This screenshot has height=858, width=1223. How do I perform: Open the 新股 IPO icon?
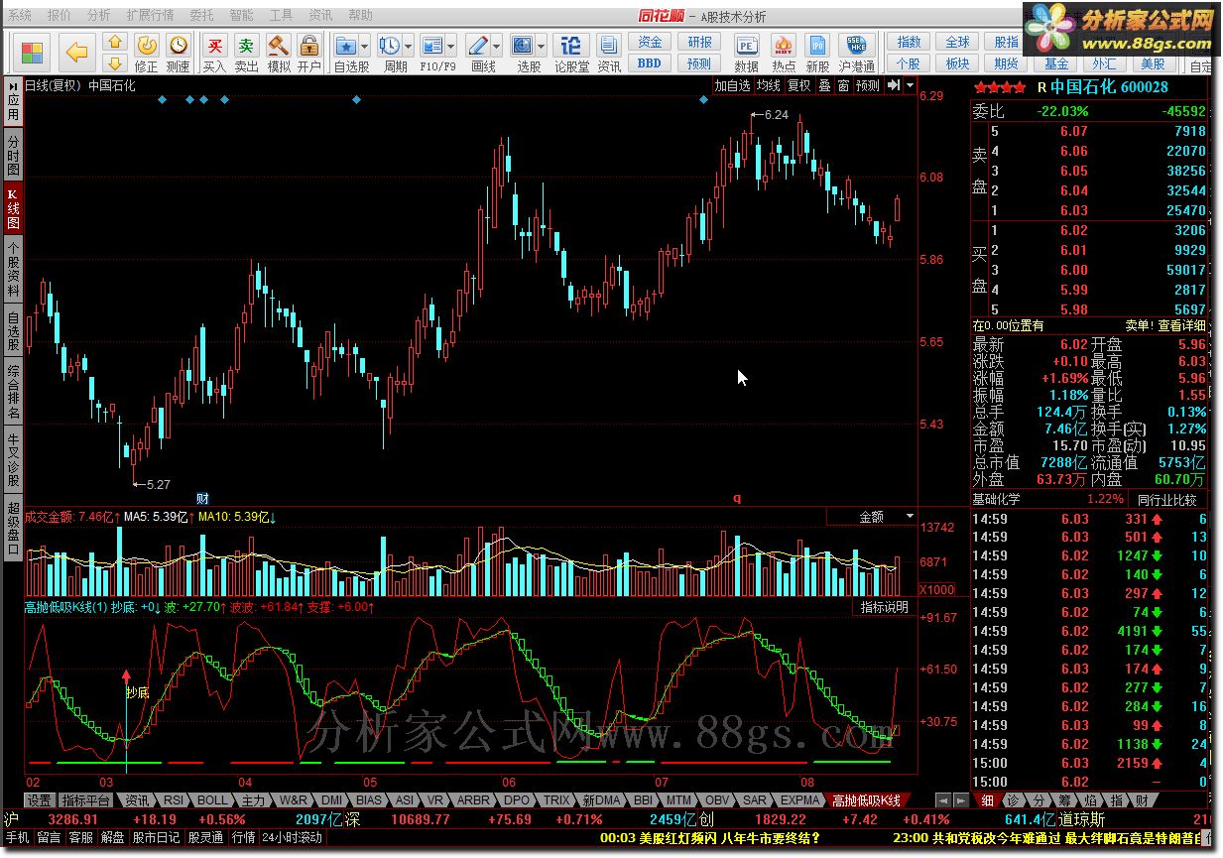pyautogui.click(x=818, y=46)
